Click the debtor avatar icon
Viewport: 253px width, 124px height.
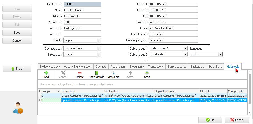18,108
